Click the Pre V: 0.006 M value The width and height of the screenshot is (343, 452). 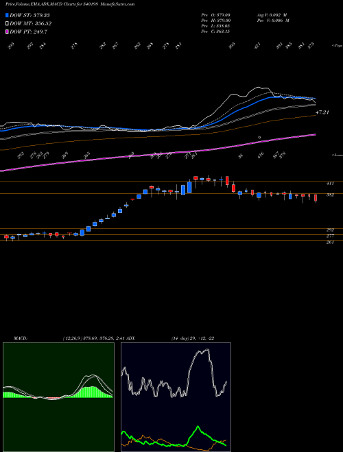272,21
